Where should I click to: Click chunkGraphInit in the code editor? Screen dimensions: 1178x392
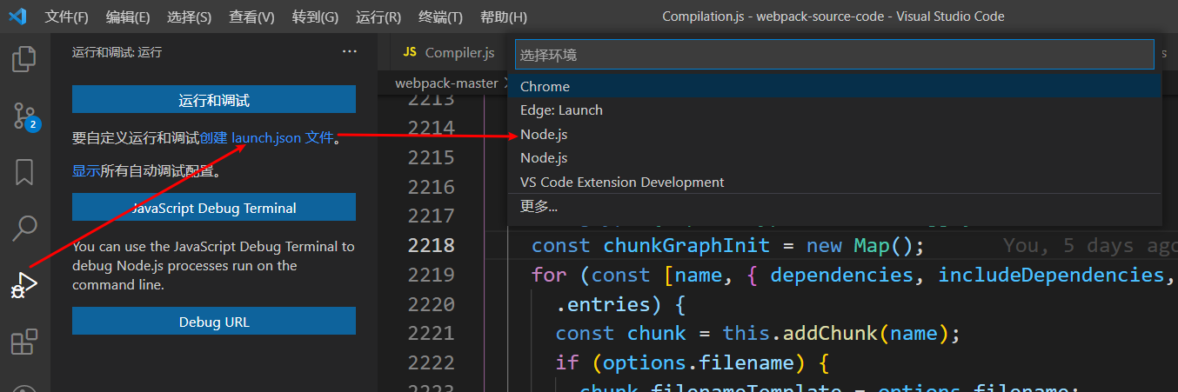point(688,246)
